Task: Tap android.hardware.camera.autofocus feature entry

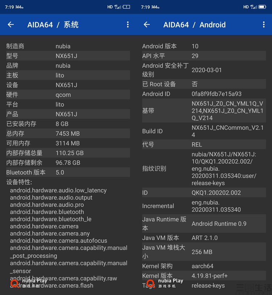Action: pyautogui.click(x=59, y=241)
